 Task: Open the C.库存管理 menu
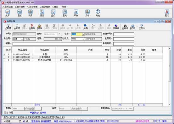click(x=32, y=7)
